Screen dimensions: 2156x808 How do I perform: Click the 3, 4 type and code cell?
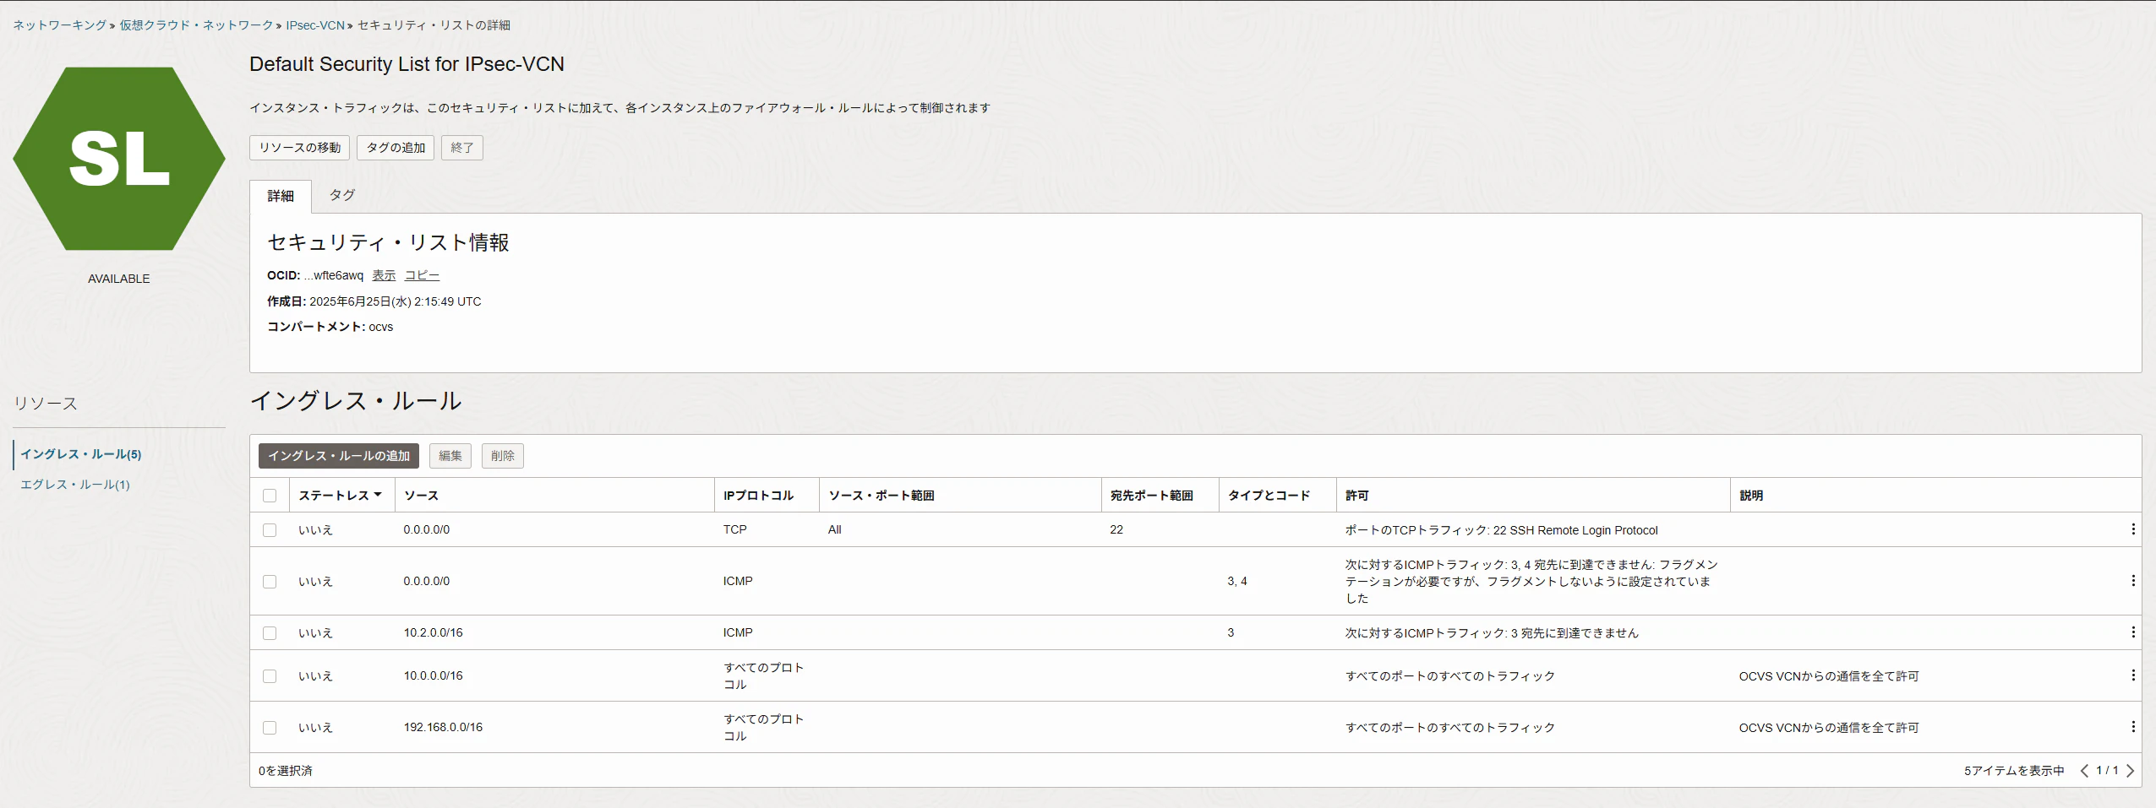click(1236, 581)
